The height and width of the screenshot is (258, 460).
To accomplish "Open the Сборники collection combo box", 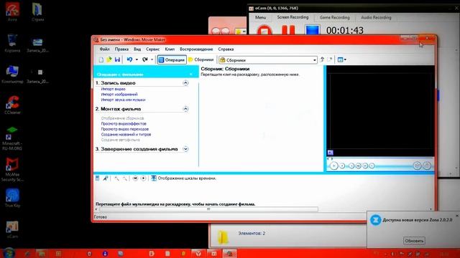I will (x=268, y=60).
